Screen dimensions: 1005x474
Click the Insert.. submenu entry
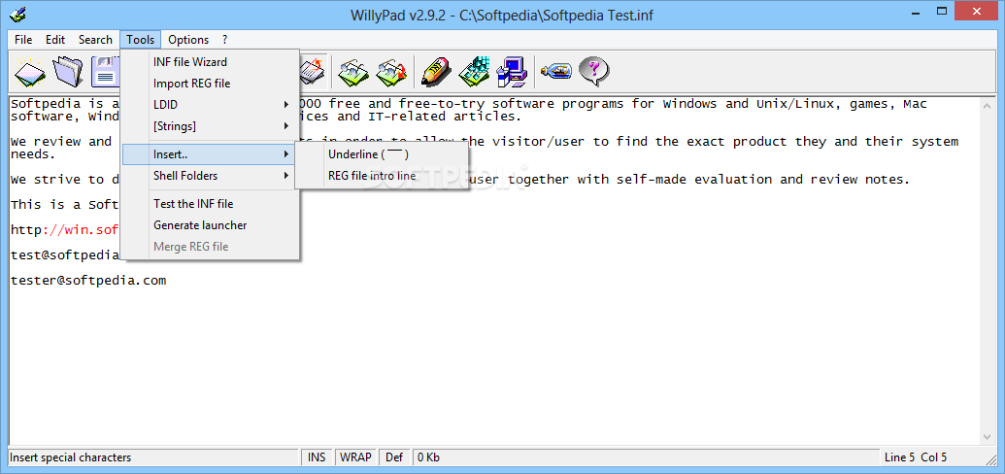click(x=209, y=154)
